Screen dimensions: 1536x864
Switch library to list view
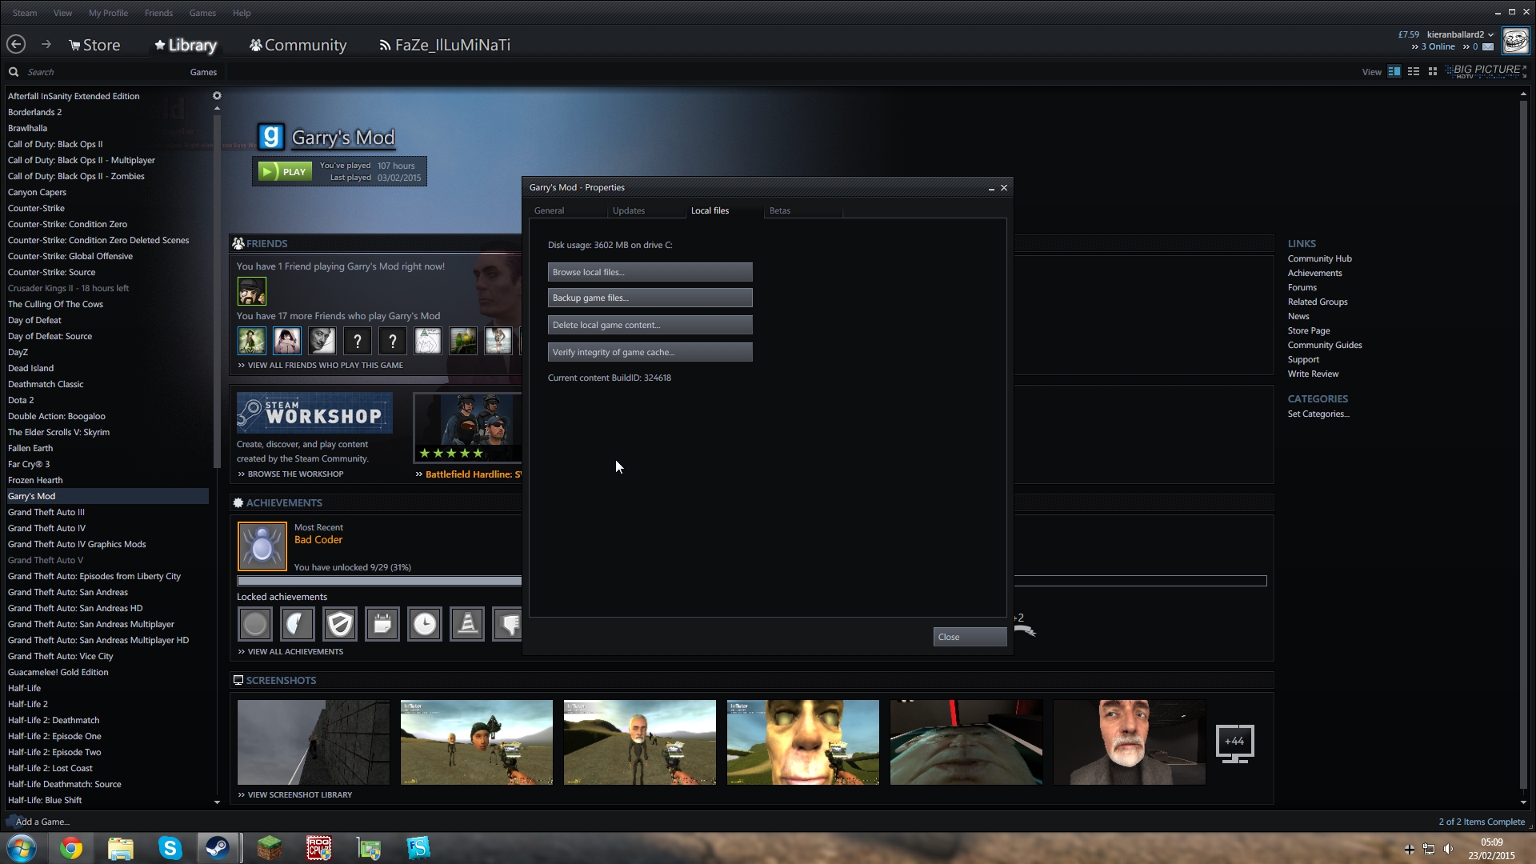coord(1414,71)
